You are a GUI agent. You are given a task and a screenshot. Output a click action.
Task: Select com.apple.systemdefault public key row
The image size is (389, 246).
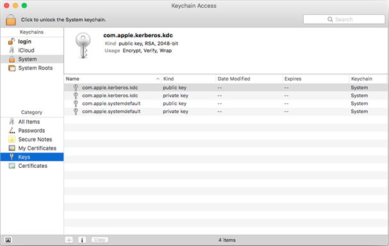[226, 103]
